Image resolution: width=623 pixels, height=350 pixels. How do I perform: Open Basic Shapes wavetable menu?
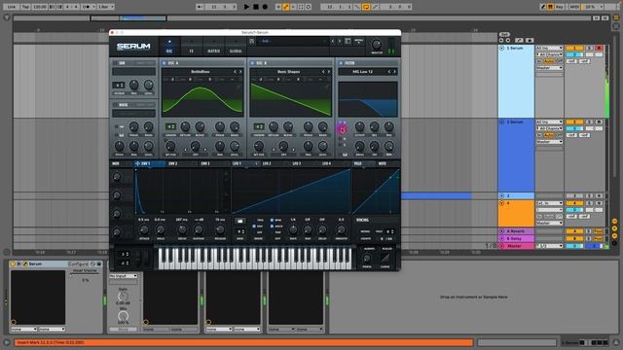(x=288, y=72)
